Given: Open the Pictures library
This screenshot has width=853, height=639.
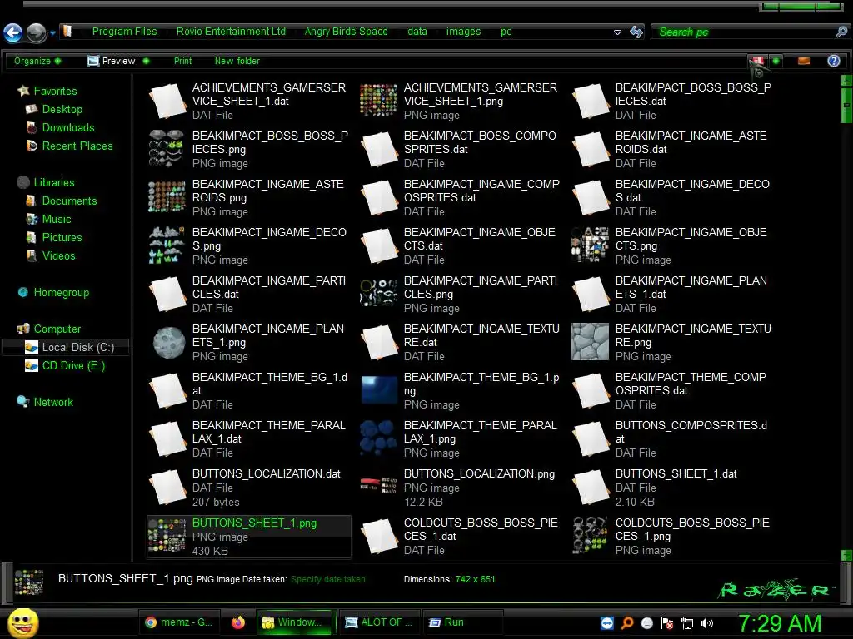Looking at the screenshot, I should pyautogui.click(x=62, y=237).
